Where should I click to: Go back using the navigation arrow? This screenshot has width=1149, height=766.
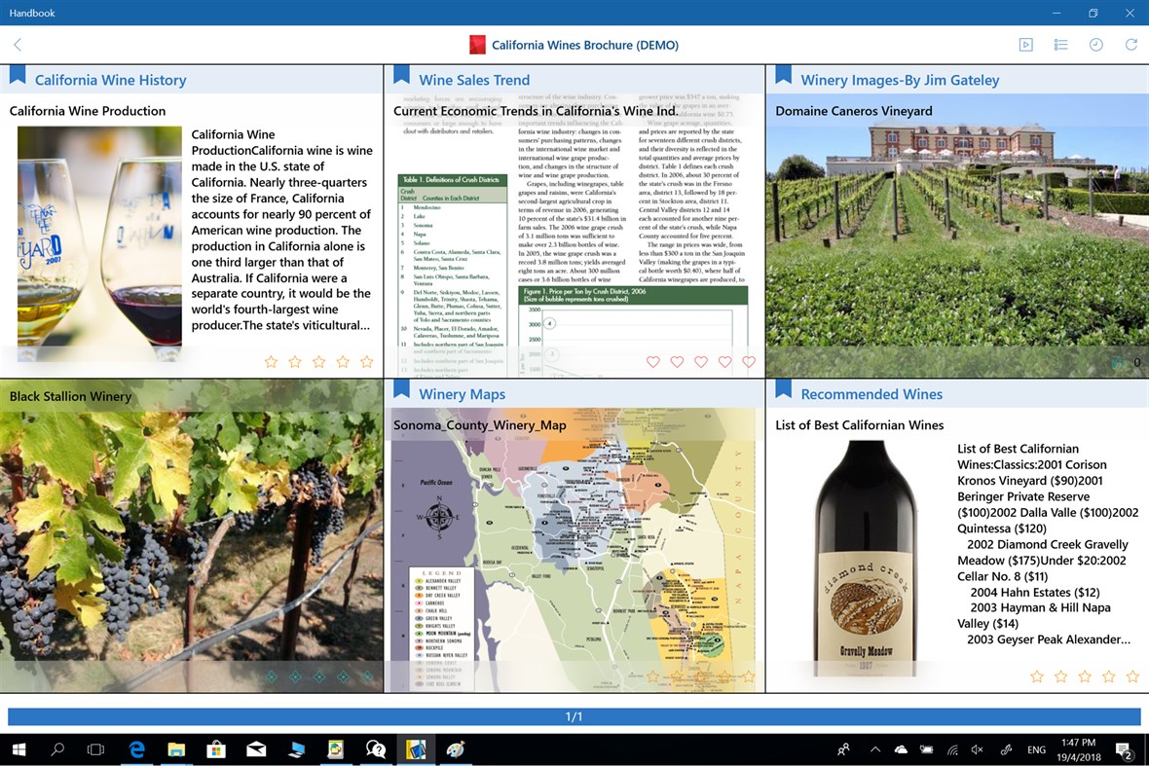[x=18, y=44]
